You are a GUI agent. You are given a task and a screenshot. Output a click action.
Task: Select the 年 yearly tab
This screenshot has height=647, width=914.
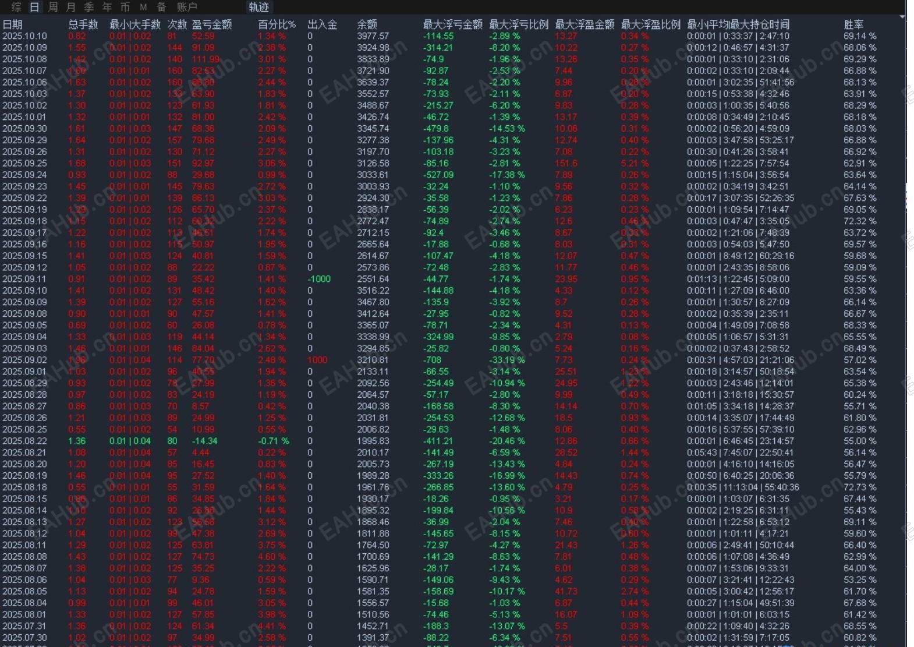107,7
